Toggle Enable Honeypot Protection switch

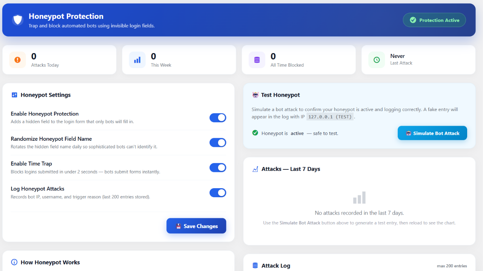(x=218, y=118)
